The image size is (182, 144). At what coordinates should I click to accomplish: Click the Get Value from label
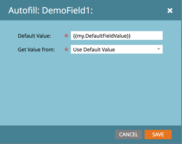pyautogui.click(x=36, y=50)
